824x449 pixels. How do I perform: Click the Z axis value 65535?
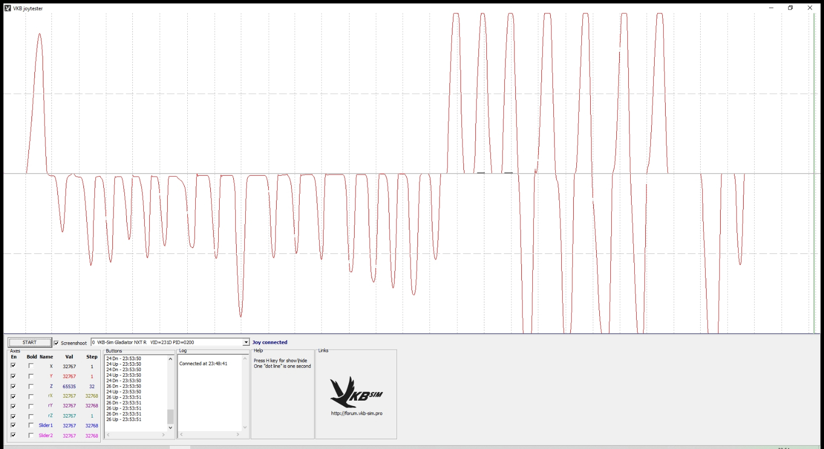69,387
